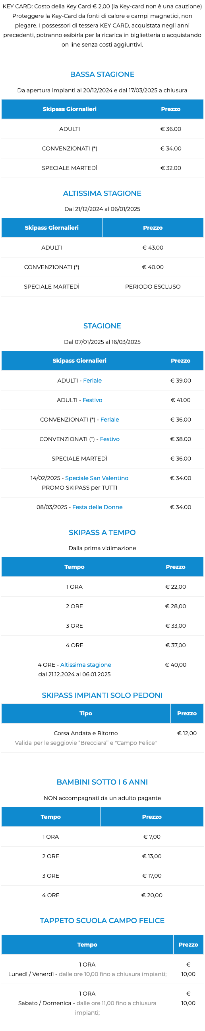
Task: Click the ALTISSIMA STAGIONE heading
Action: [102, 193]
